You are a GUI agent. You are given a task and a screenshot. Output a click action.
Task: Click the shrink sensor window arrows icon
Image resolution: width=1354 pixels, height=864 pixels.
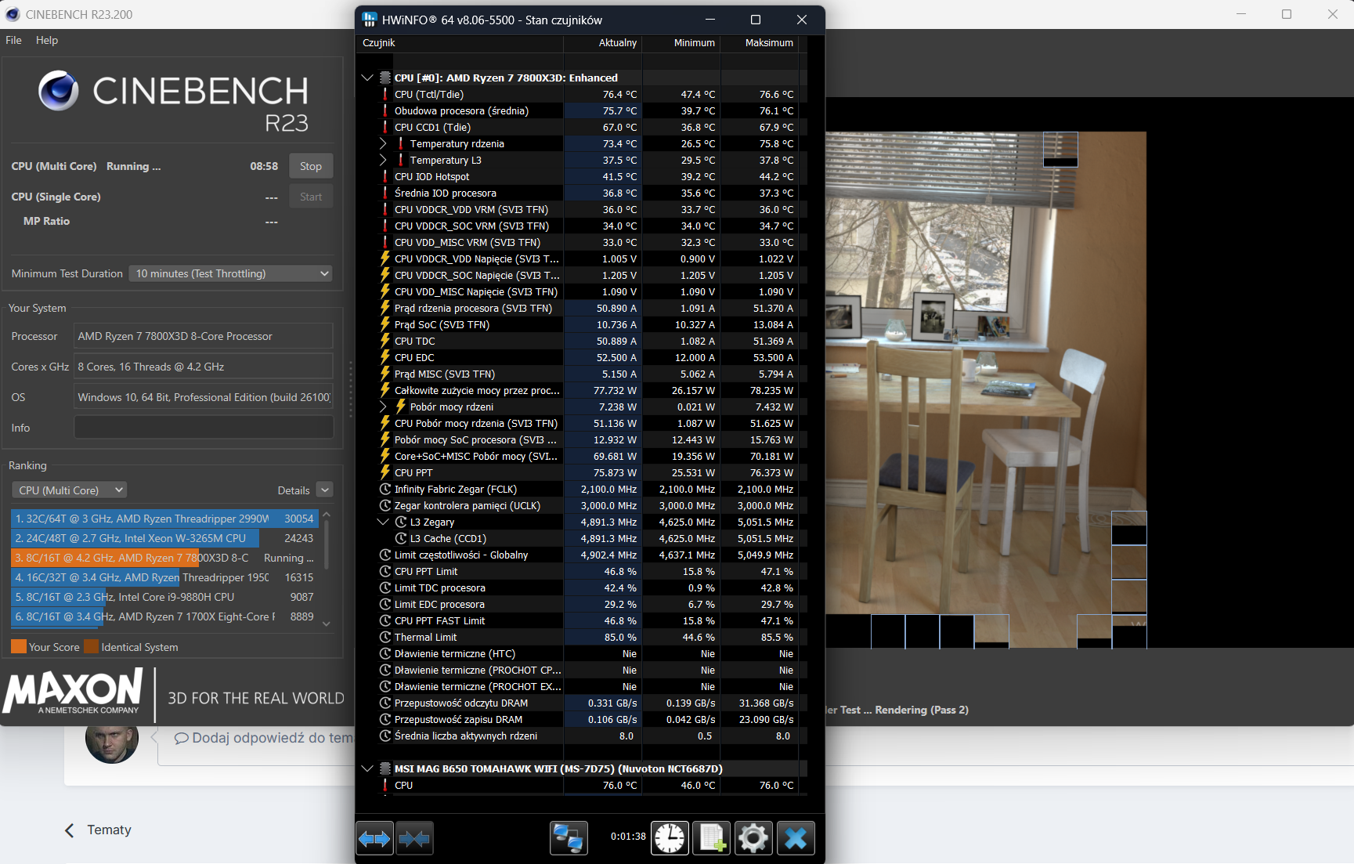pos(414,839)
